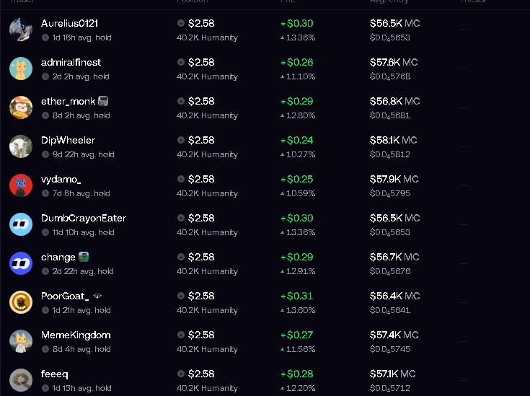Click token icon in PoorGoat_'s position
This screenshot has width=530, height=396.
point(181,296)
